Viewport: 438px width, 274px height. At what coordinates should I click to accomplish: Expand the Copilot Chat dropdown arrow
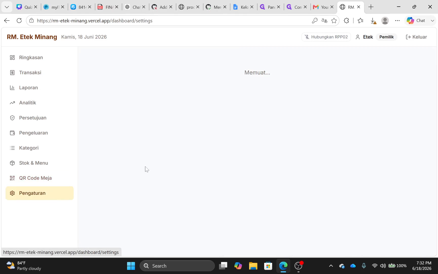(x=432, y=21)
